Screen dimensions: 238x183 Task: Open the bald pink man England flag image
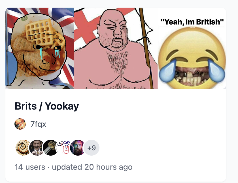(116, 48)
